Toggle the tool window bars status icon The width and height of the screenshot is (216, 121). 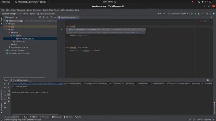(x=1, y=120)
